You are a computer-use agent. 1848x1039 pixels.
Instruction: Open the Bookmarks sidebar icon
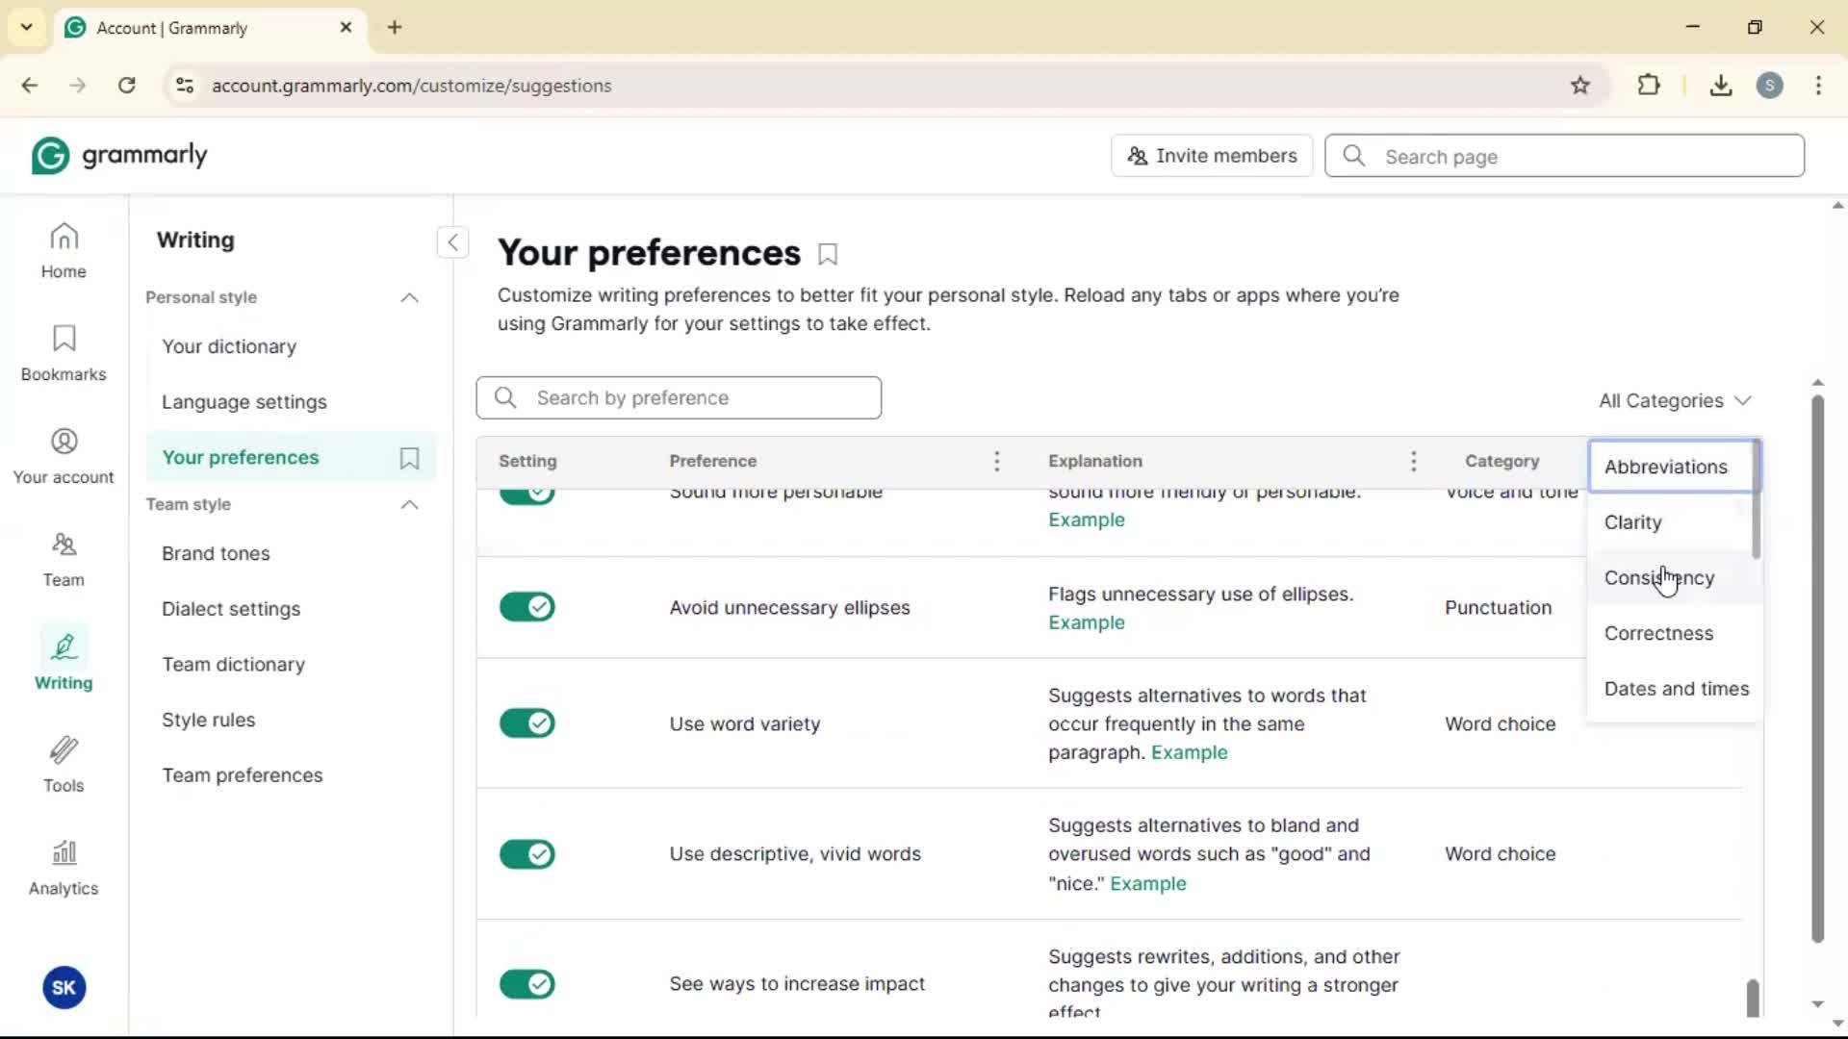point(64,353)
